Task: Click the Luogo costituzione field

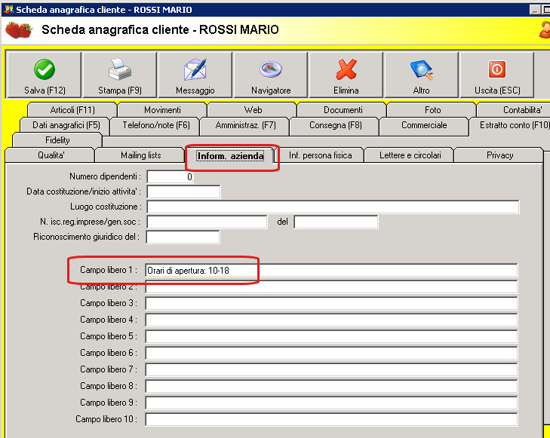Action: click(333, 207)
